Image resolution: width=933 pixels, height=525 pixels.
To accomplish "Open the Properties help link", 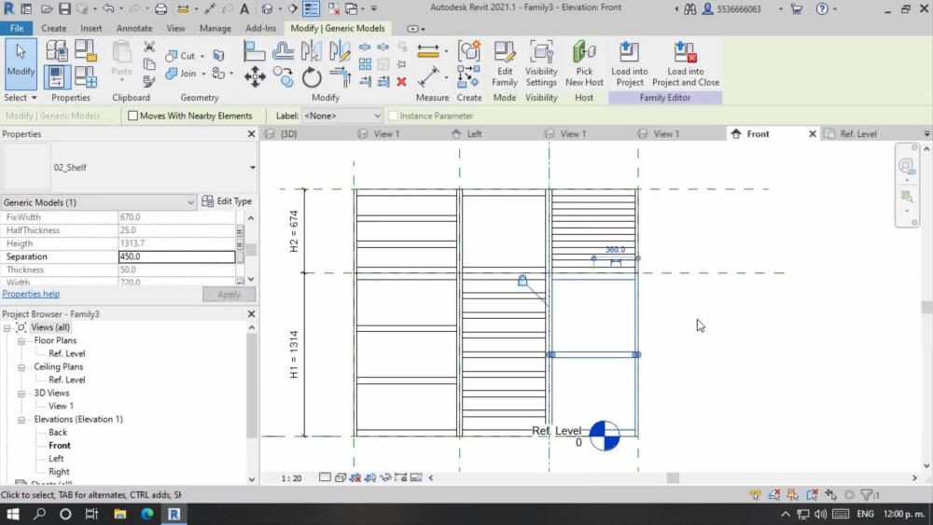I will pos(31,294).
